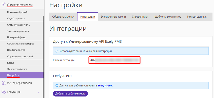The image size is (214, 98).
Task: Click info icon beside Используйте данный ключ
Action: (x=57, y=51)
